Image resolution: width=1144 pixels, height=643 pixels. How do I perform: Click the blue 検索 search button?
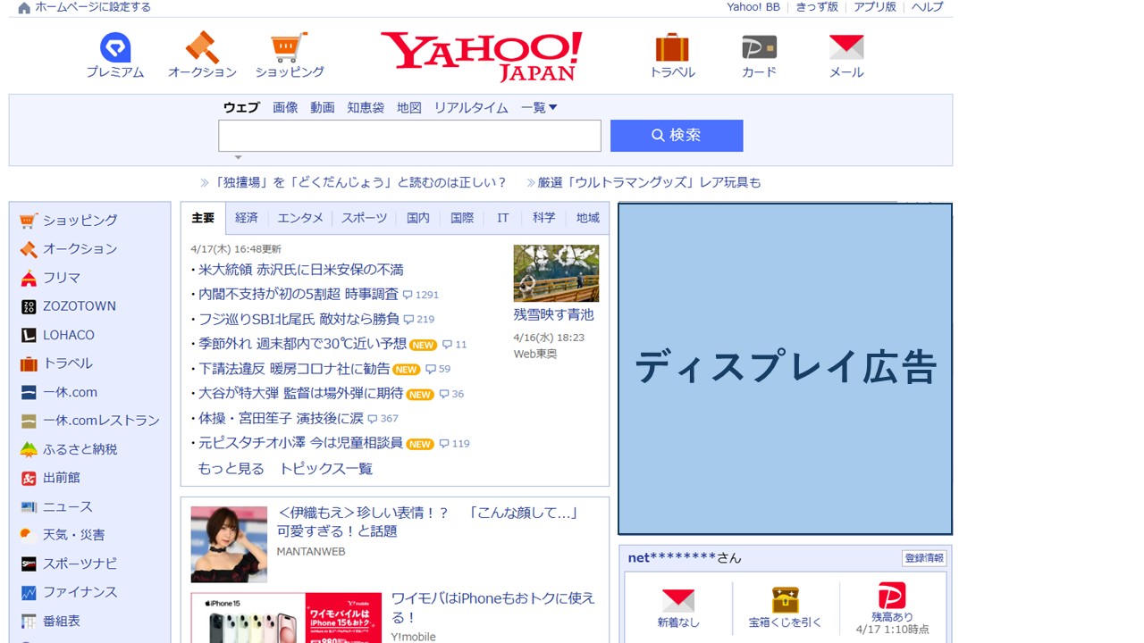pos(677,136)
